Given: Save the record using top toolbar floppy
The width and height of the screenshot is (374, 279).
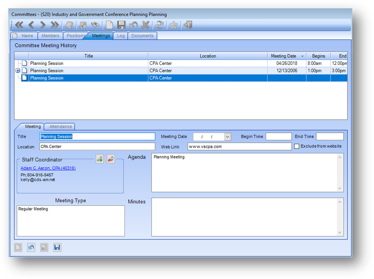Looking at the screenshot, I should tap(121, 25).
